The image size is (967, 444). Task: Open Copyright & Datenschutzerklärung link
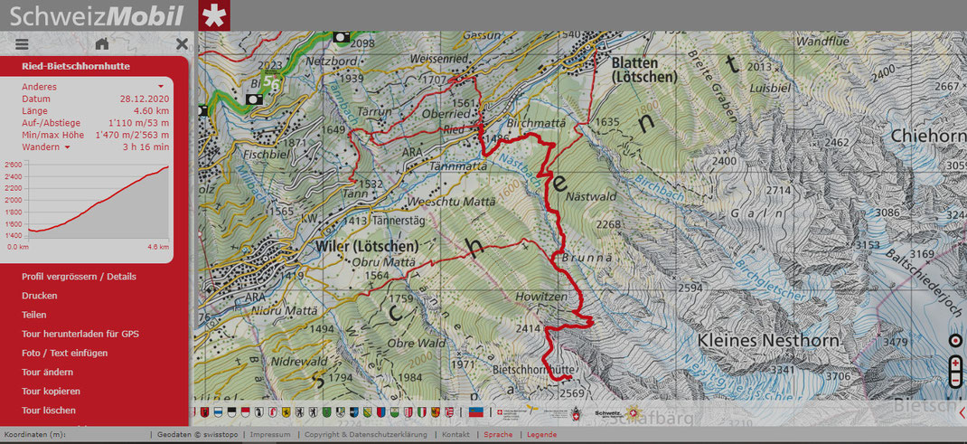pos(366,435)
